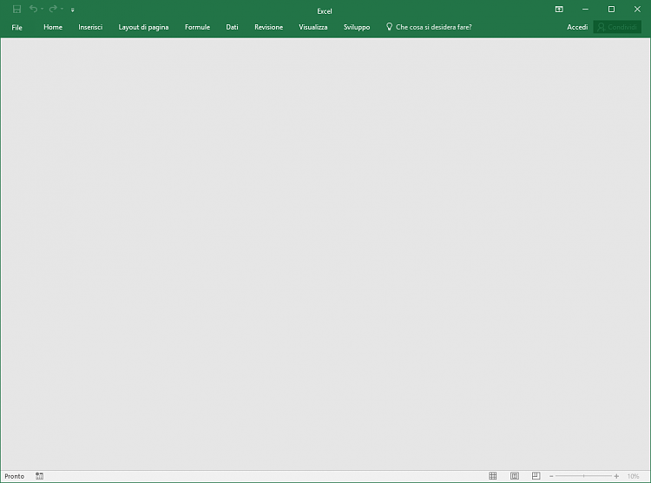This screenshot has height=483, width=651.
Task: Click the Redo arrow icon
Action: coord(53,9)
